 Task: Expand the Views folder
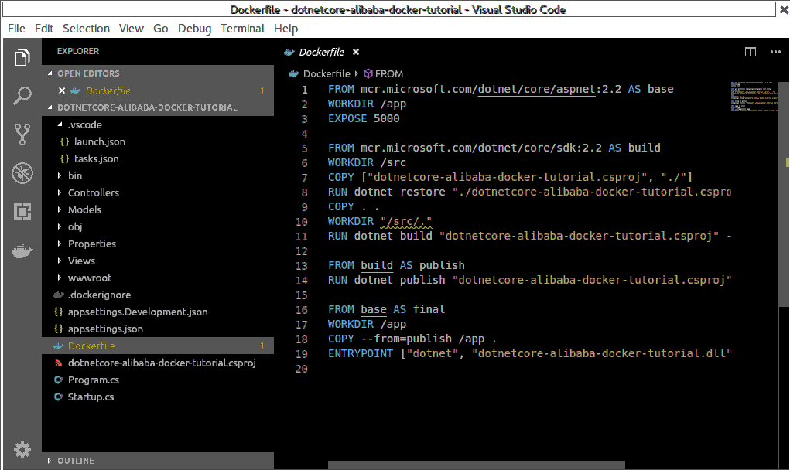point(60,261)
